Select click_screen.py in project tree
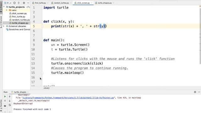The image size is (201, 113). 19,13
